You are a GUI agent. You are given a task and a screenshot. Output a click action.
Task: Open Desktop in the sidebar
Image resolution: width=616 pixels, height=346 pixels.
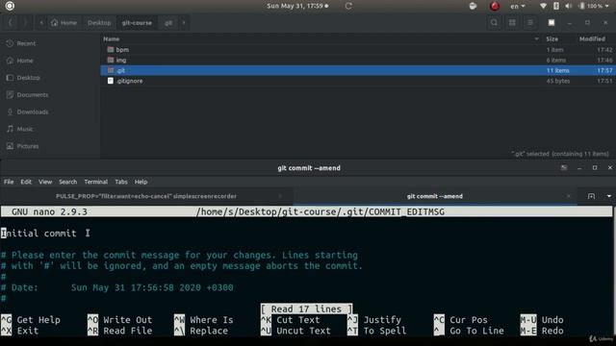(28, 78)
